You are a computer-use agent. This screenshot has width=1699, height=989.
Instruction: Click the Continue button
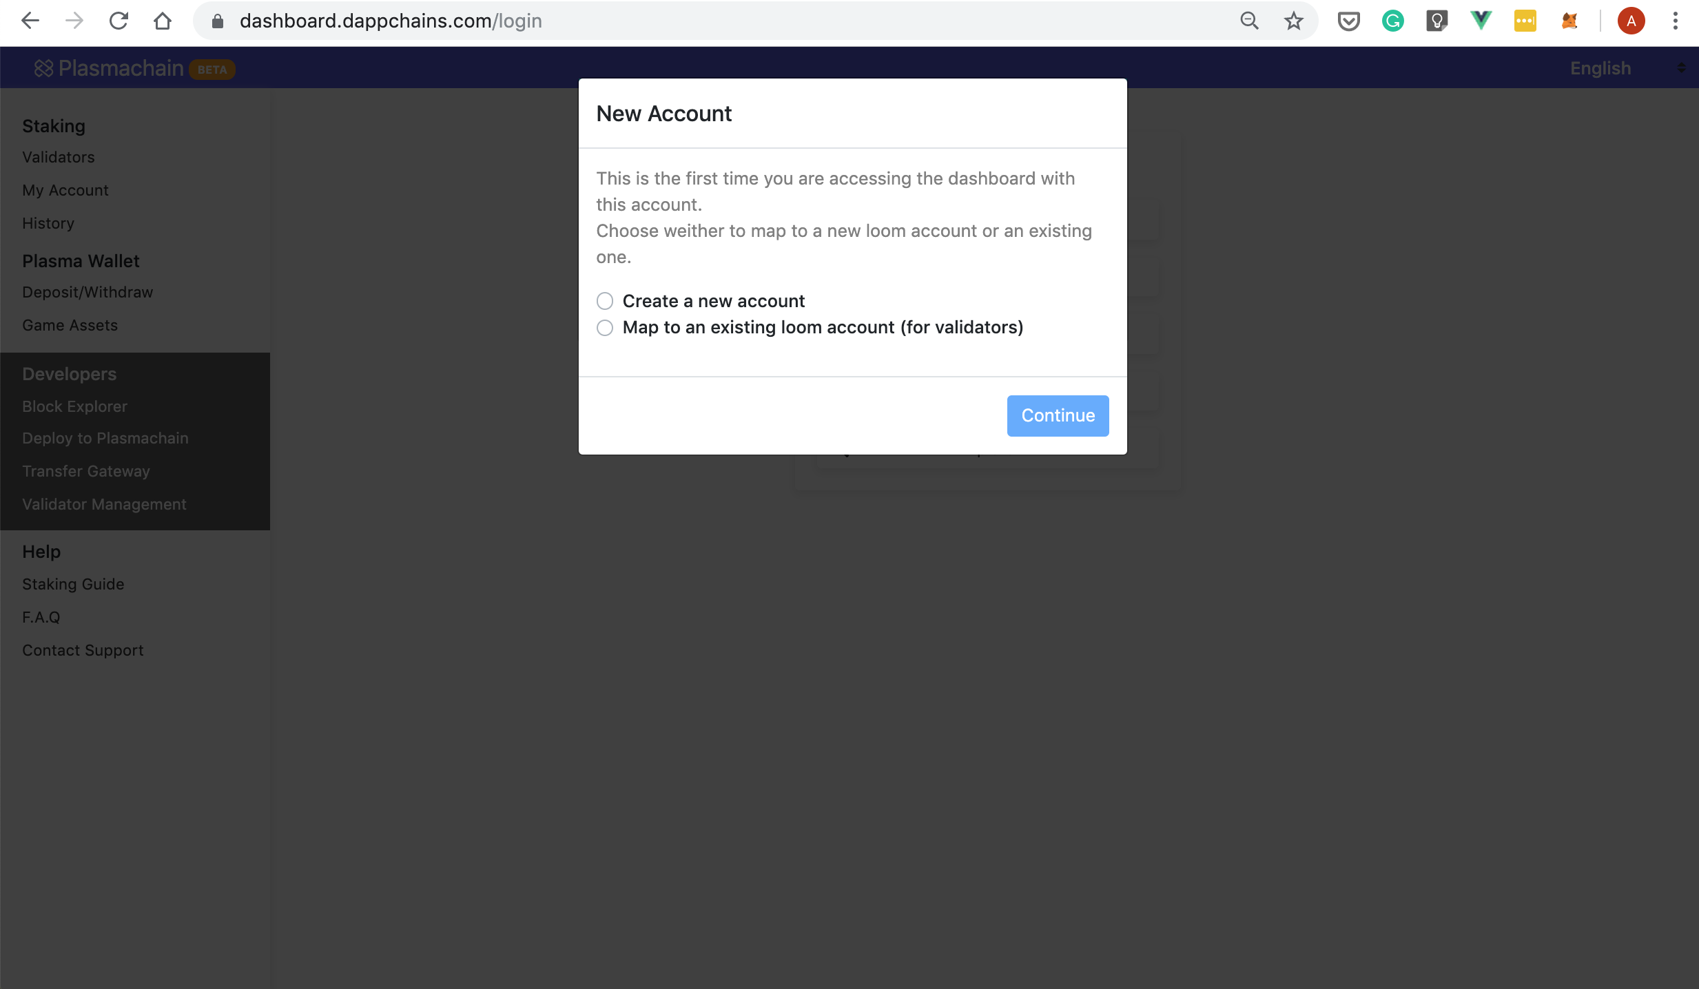pyautogui.click(x=1058, y=415)
